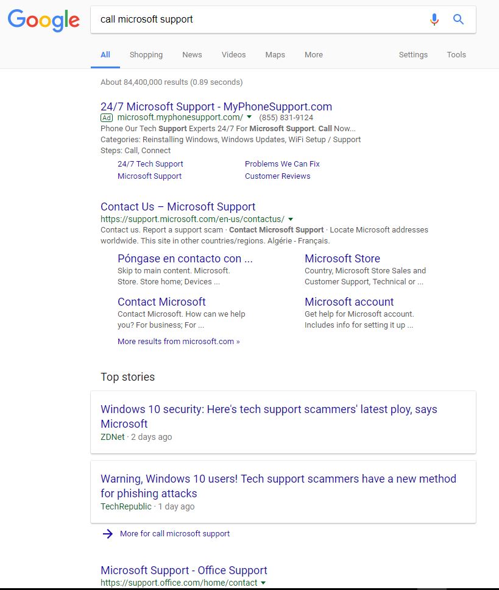Click the microsoft.myphonesupport.com URL text
Viewport: 499px width, 590px height.
pyautogui.click(x=180, y=117)
